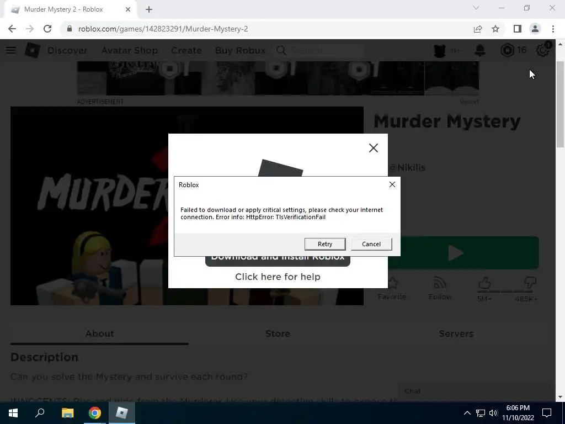
Task: Click the network icon in system tray
Action: tap(481, 413)
